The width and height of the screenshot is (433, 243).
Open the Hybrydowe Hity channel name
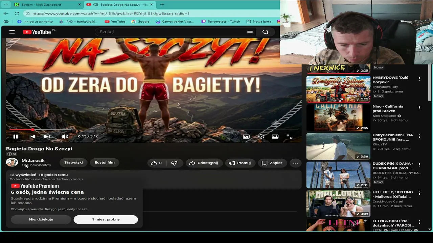385,87
